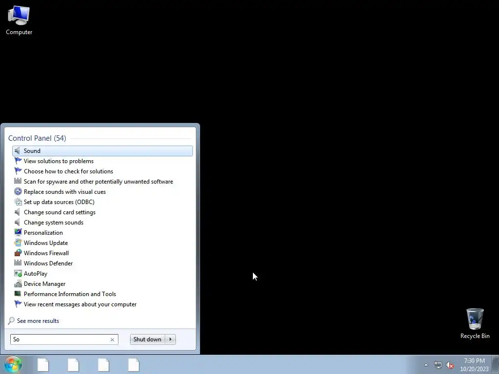The height and width of the screenshot is (374, 499).
Task: Click the Windows Firewall result text
Action: point(46,253)
